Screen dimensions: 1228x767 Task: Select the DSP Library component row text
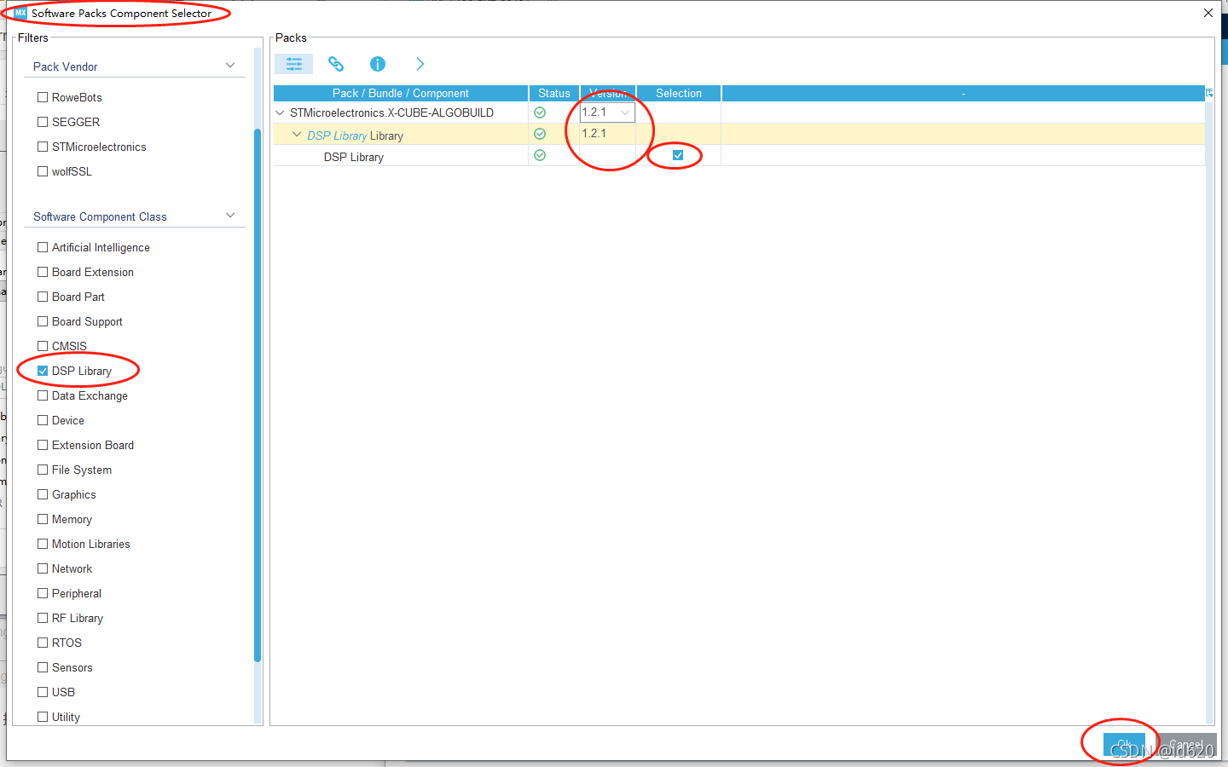coord(354,157)
